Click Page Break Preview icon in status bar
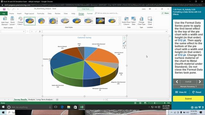The width and height of the screenshot is (205, 115). coord(145,103)
